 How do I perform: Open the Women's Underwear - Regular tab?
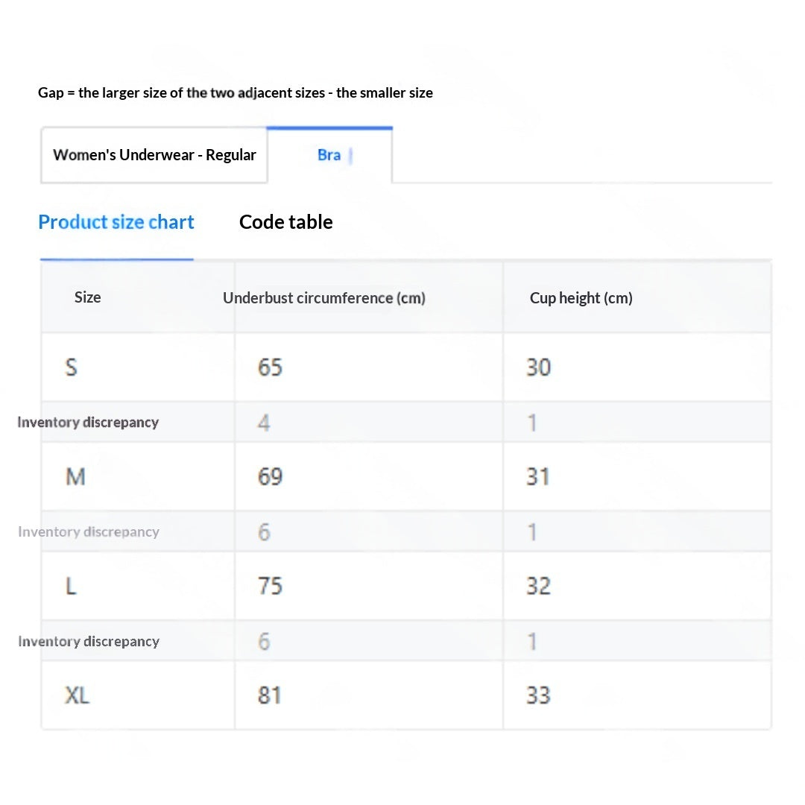154,155
